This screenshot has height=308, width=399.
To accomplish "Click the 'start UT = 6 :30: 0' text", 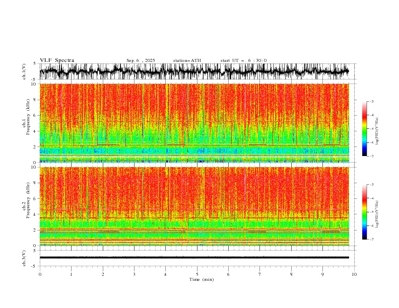I will pos(243,60).
